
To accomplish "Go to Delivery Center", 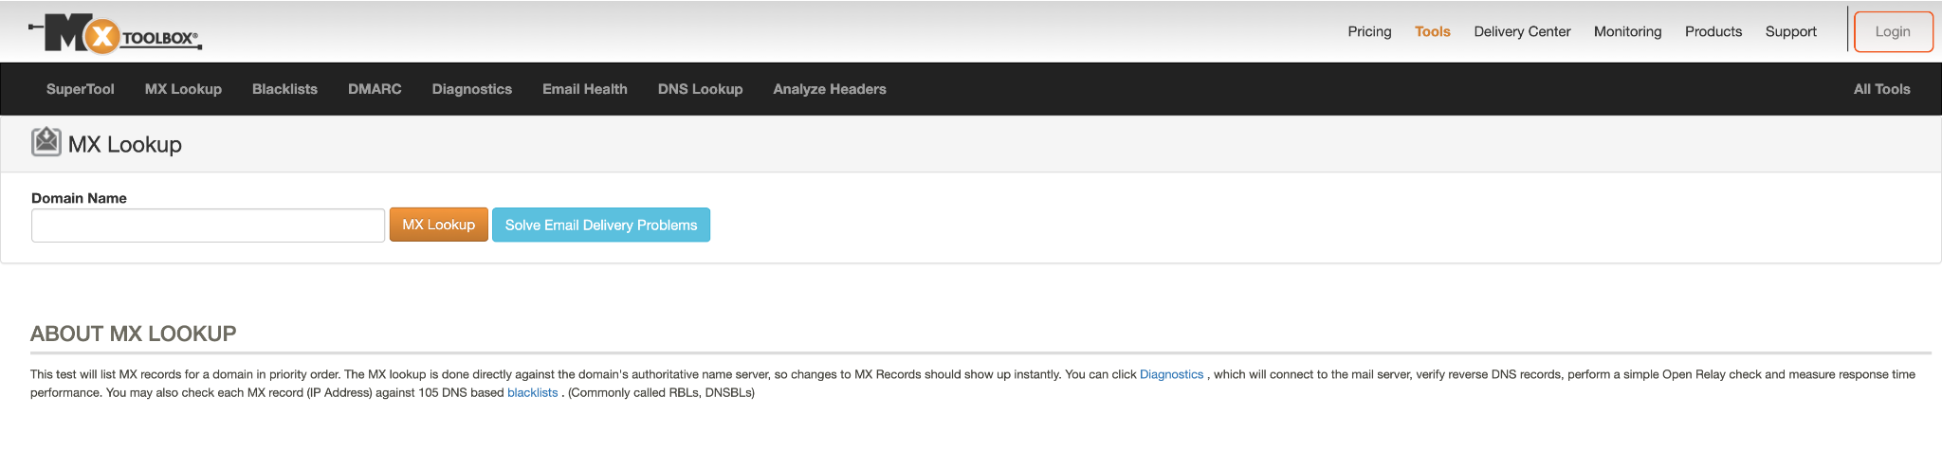I will click(x=1522, y=31).
